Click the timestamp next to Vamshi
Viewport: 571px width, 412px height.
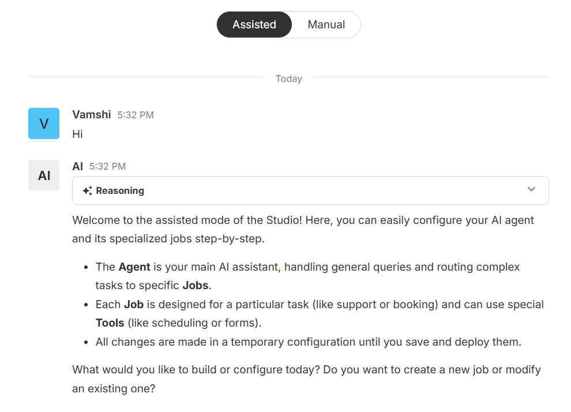[x=136, y=115]
